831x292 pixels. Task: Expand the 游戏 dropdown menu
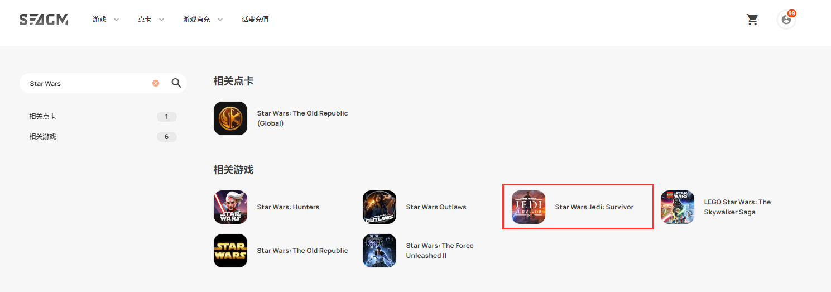106,20
